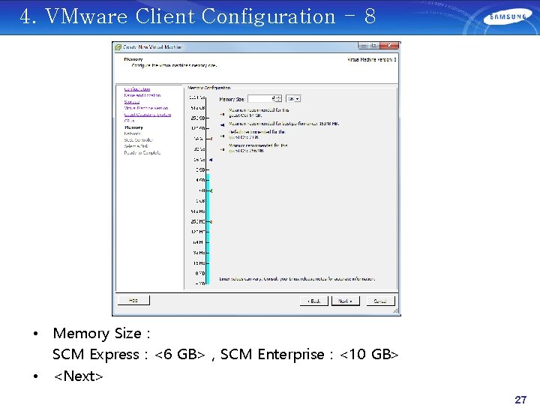Close the Create New Virtual Machine window
Viewport: 540px width, 405px height.
coord(389,46)
